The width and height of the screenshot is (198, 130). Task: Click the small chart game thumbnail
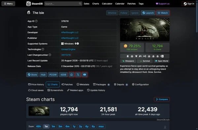pos(39,111)
